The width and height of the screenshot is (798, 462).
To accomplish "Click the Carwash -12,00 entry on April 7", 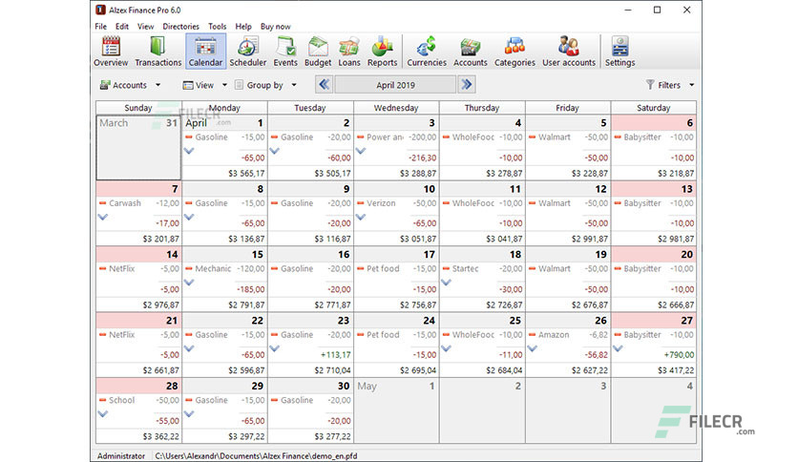I will (139, 203).
